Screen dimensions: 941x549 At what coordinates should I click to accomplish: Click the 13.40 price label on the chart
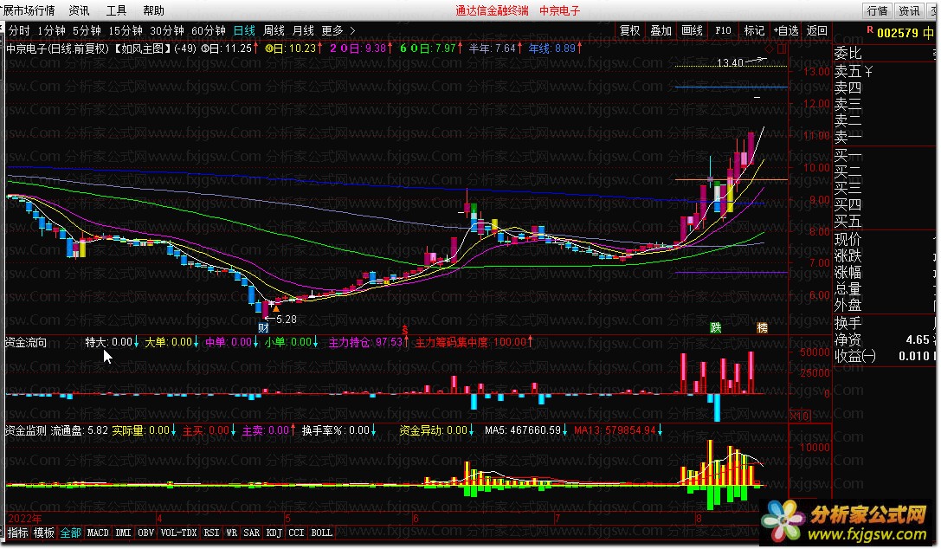(x=730, y=63)
